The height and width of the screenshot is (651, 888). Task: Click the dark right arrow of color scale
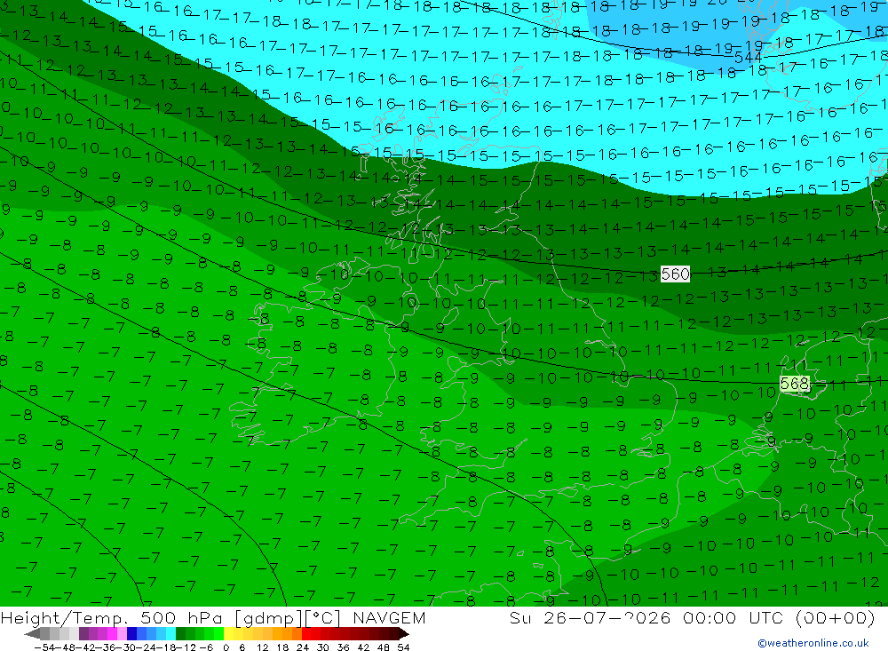coord(404,634)
